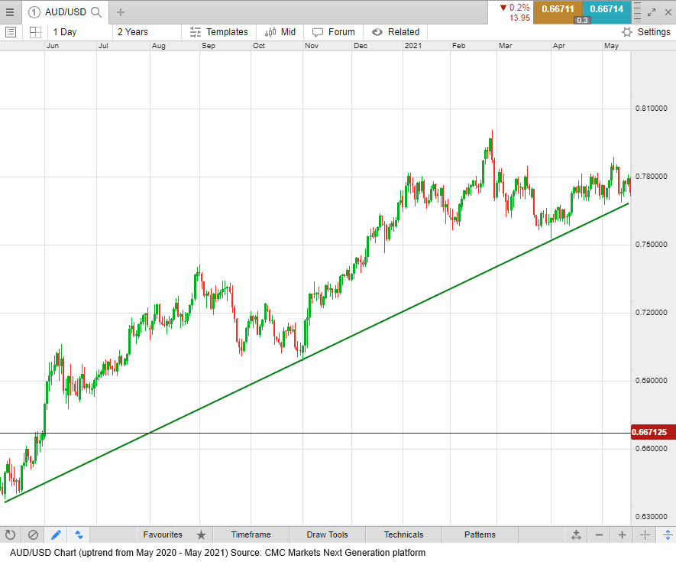Viewport: 676px width, 562px height.
Task: Click the chart layout grid icon
Action: pyautogui.click(x=34, y=31)
